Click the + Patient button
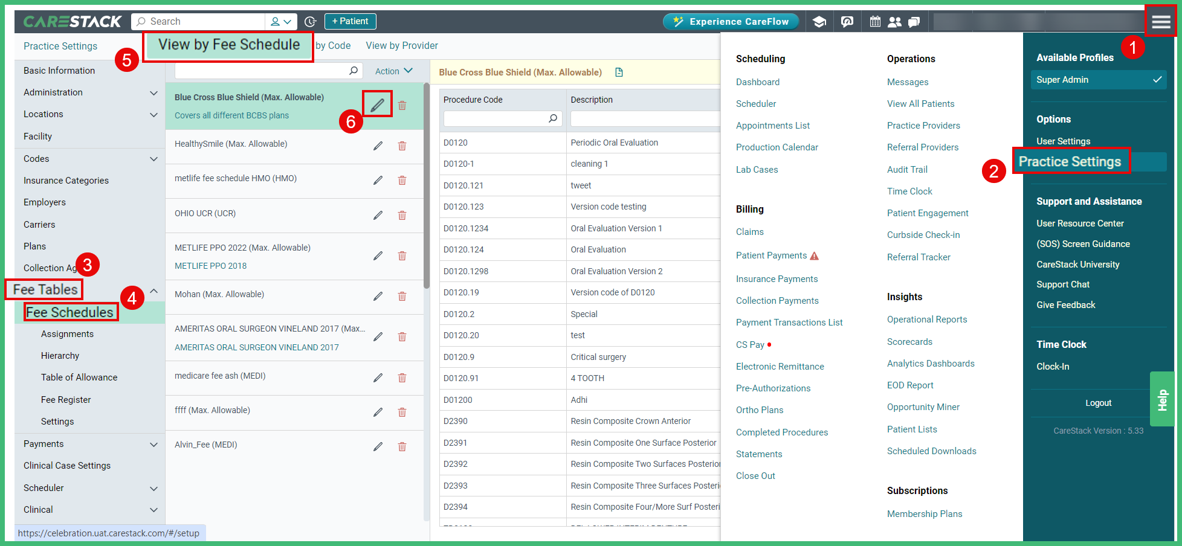 coord(350,22)
